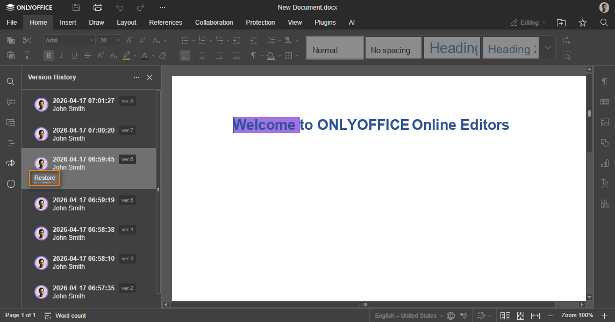
Task: Open the Comments panel in left sidebar
Action: coord(10,102)
